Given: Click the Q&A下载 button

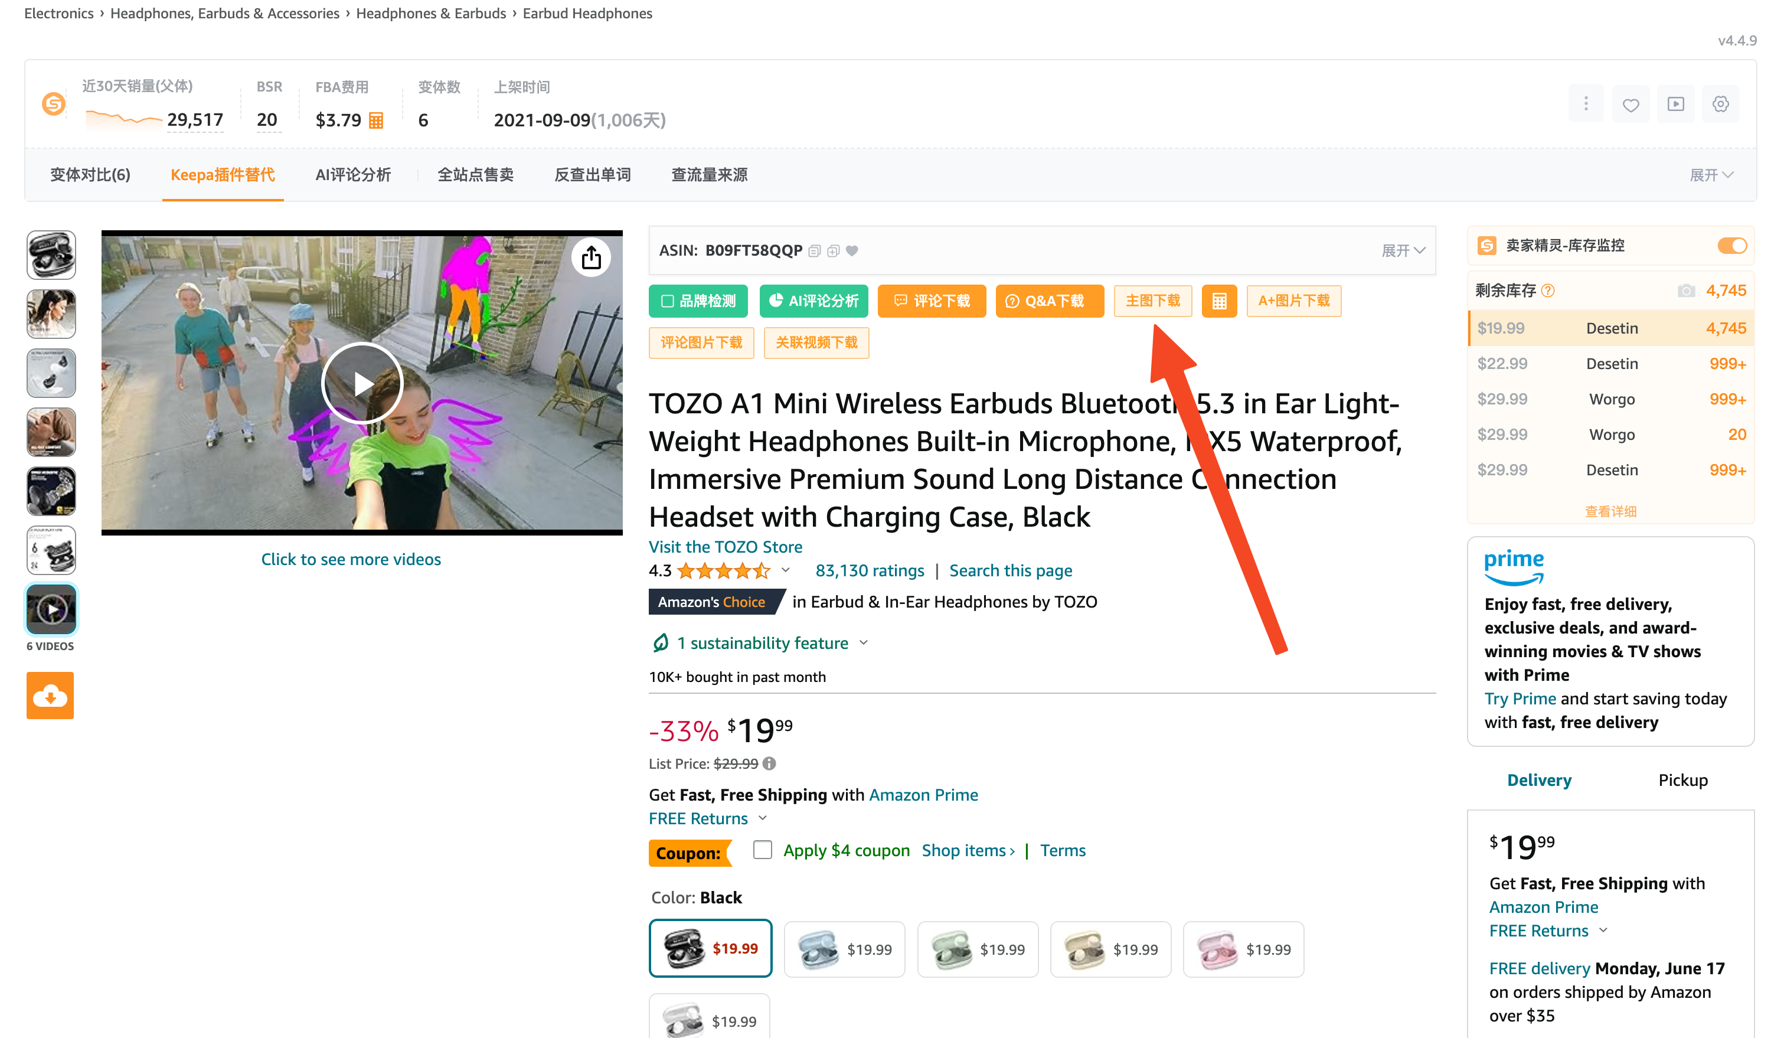Looking at the screenshot, I should (1050, 301).
